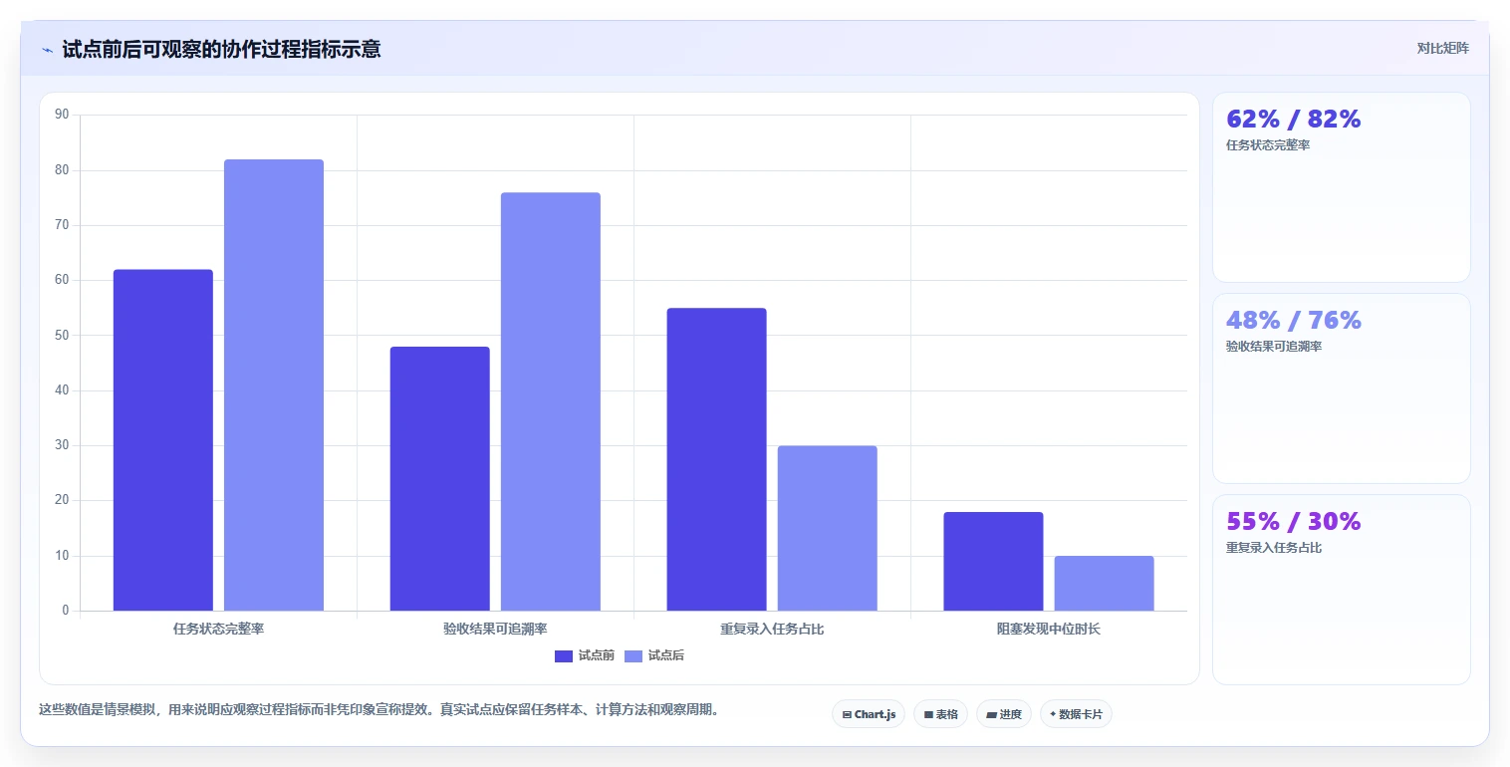Viewport: 1510px width, 767px height.
Task: Click the 试点前 bar for 验收结果可追溯率
Action: click(440, 478)
